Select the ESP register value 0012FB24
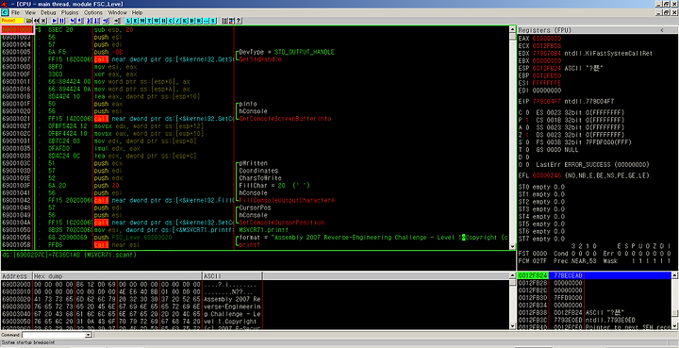This screenshot has width=679, height=348. click(x=546, y=68)
